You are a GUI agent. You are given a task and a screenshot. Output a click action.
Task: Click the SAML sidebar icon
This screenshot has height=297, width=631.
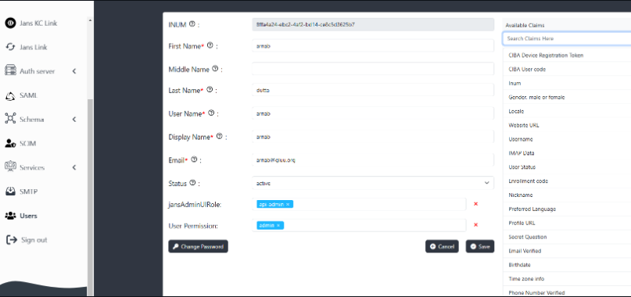10,96
